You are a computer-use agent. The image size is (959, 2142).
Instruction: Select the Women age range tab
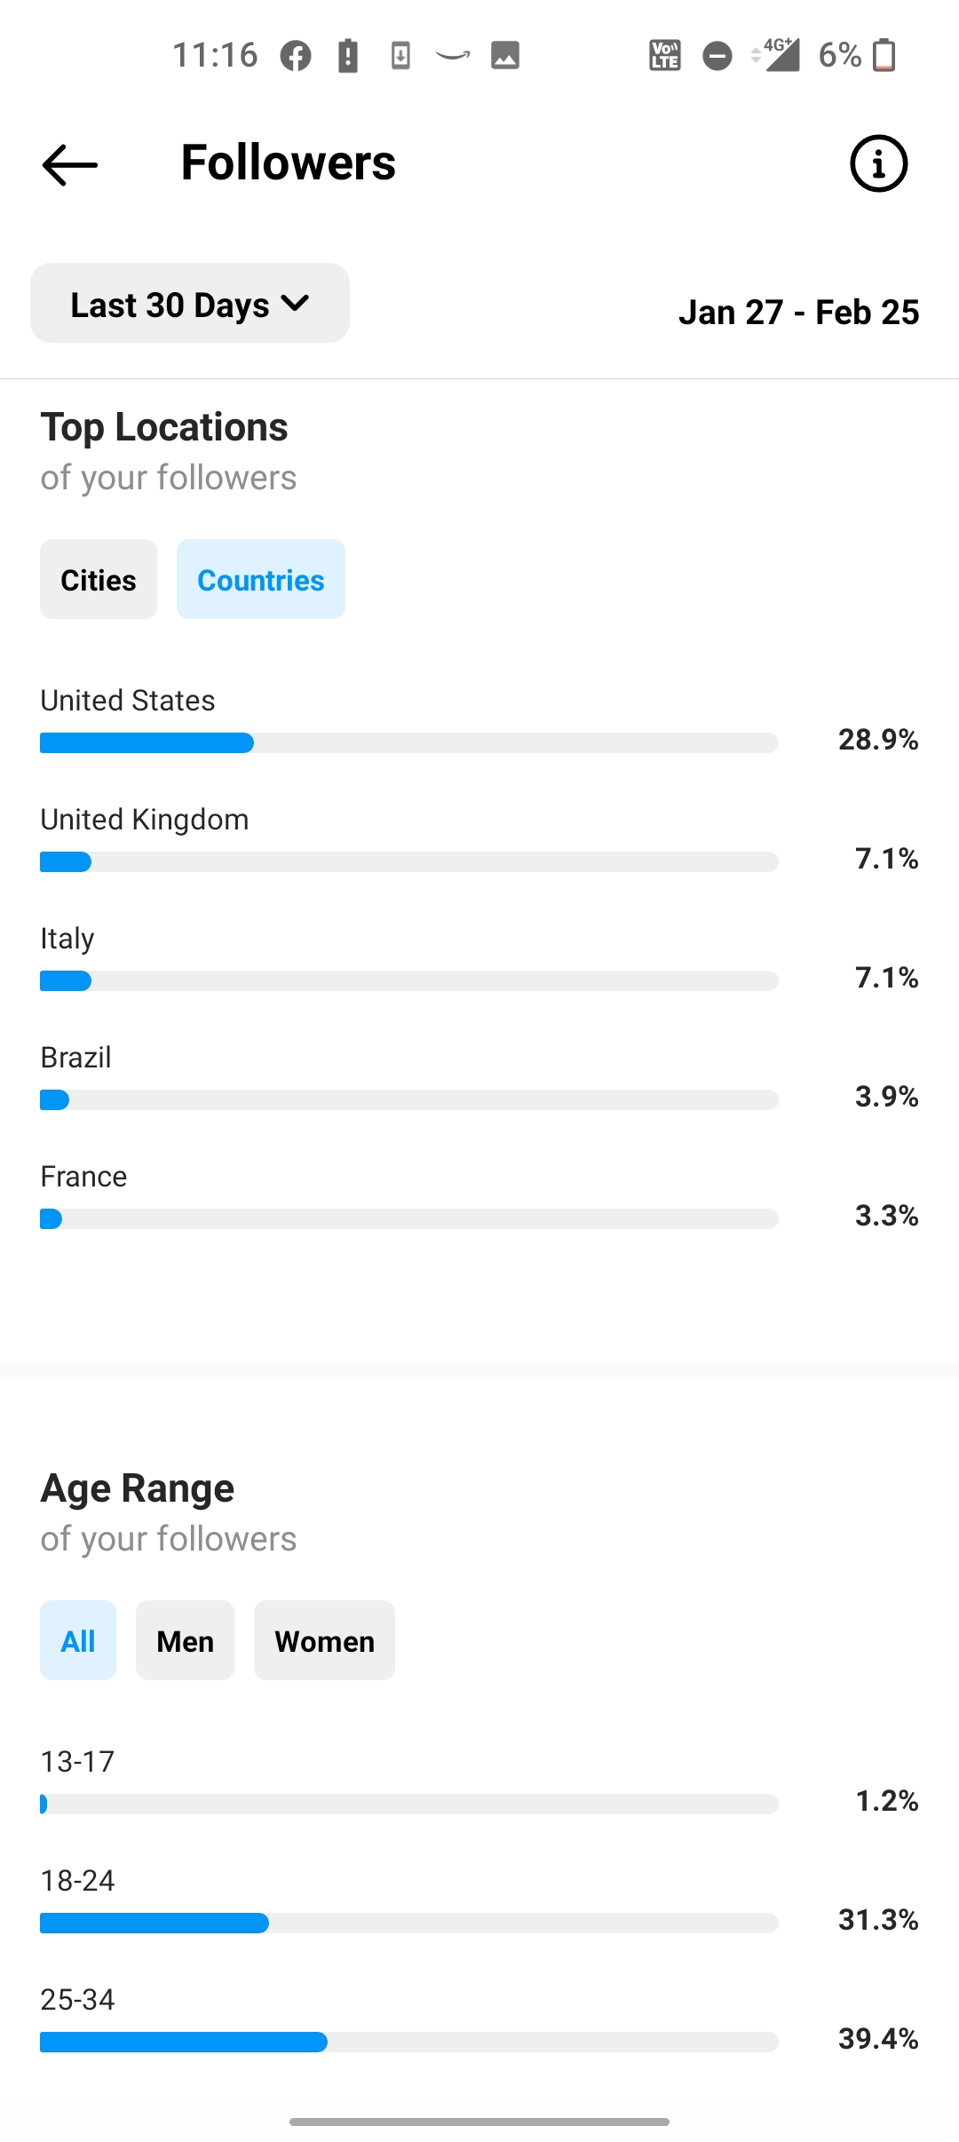(x=324, y=1640)
